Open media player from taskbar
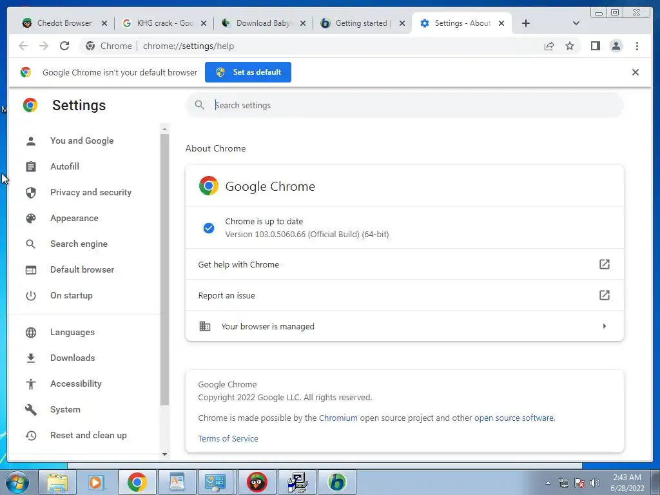Image resolution: width=660 pixels, height=495 pixels. 97,482
